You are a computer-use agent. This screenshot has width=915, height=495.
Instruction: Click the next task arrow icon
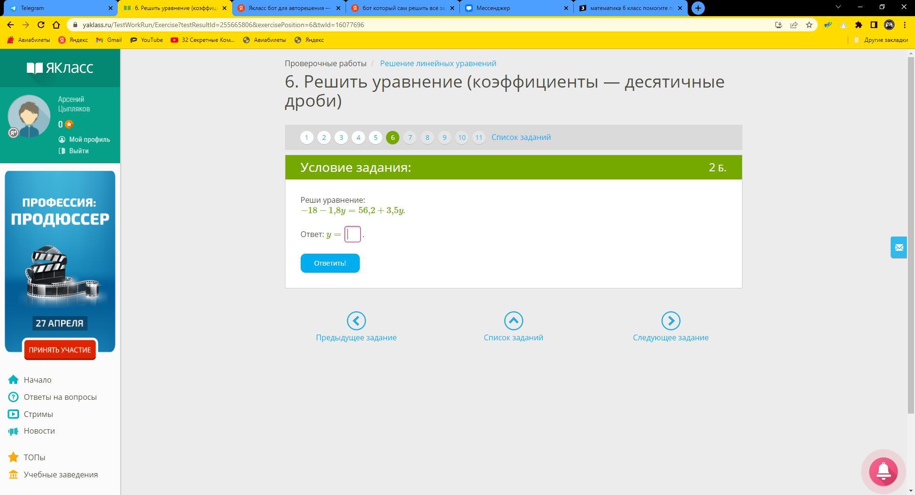[671, 321]
